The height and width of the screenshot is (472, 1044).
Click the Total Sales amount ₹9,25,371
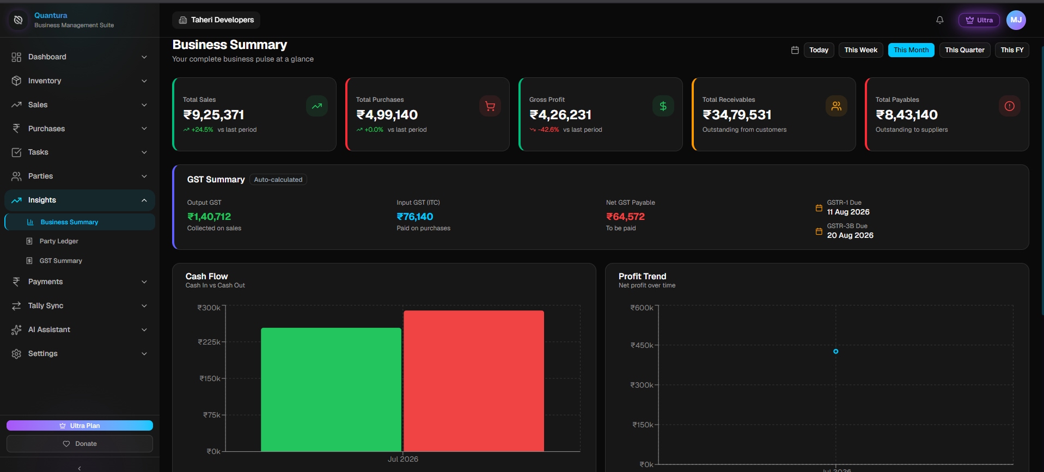coord(213,115)
